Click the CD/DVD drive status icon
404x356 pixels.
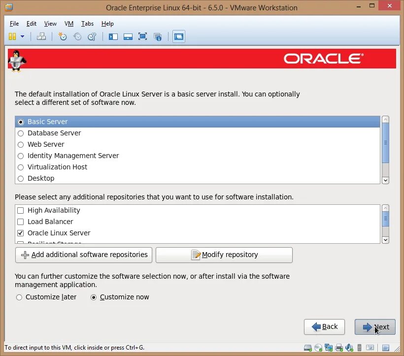(318, 348)
